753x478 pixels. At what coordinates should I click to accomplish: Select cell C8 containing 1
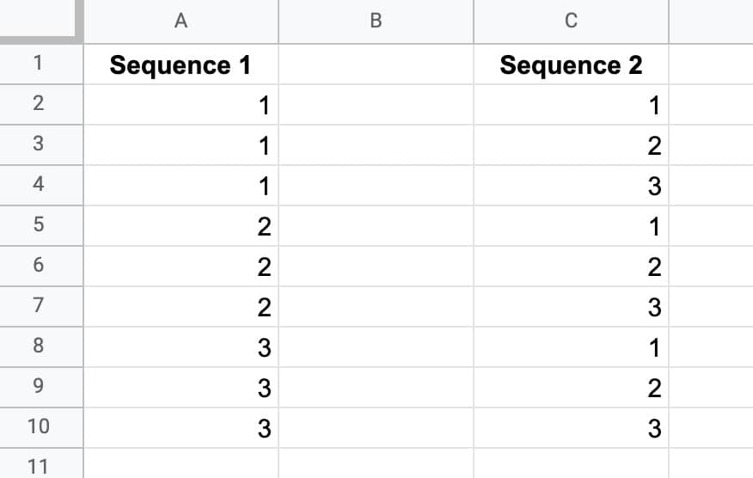571,346
